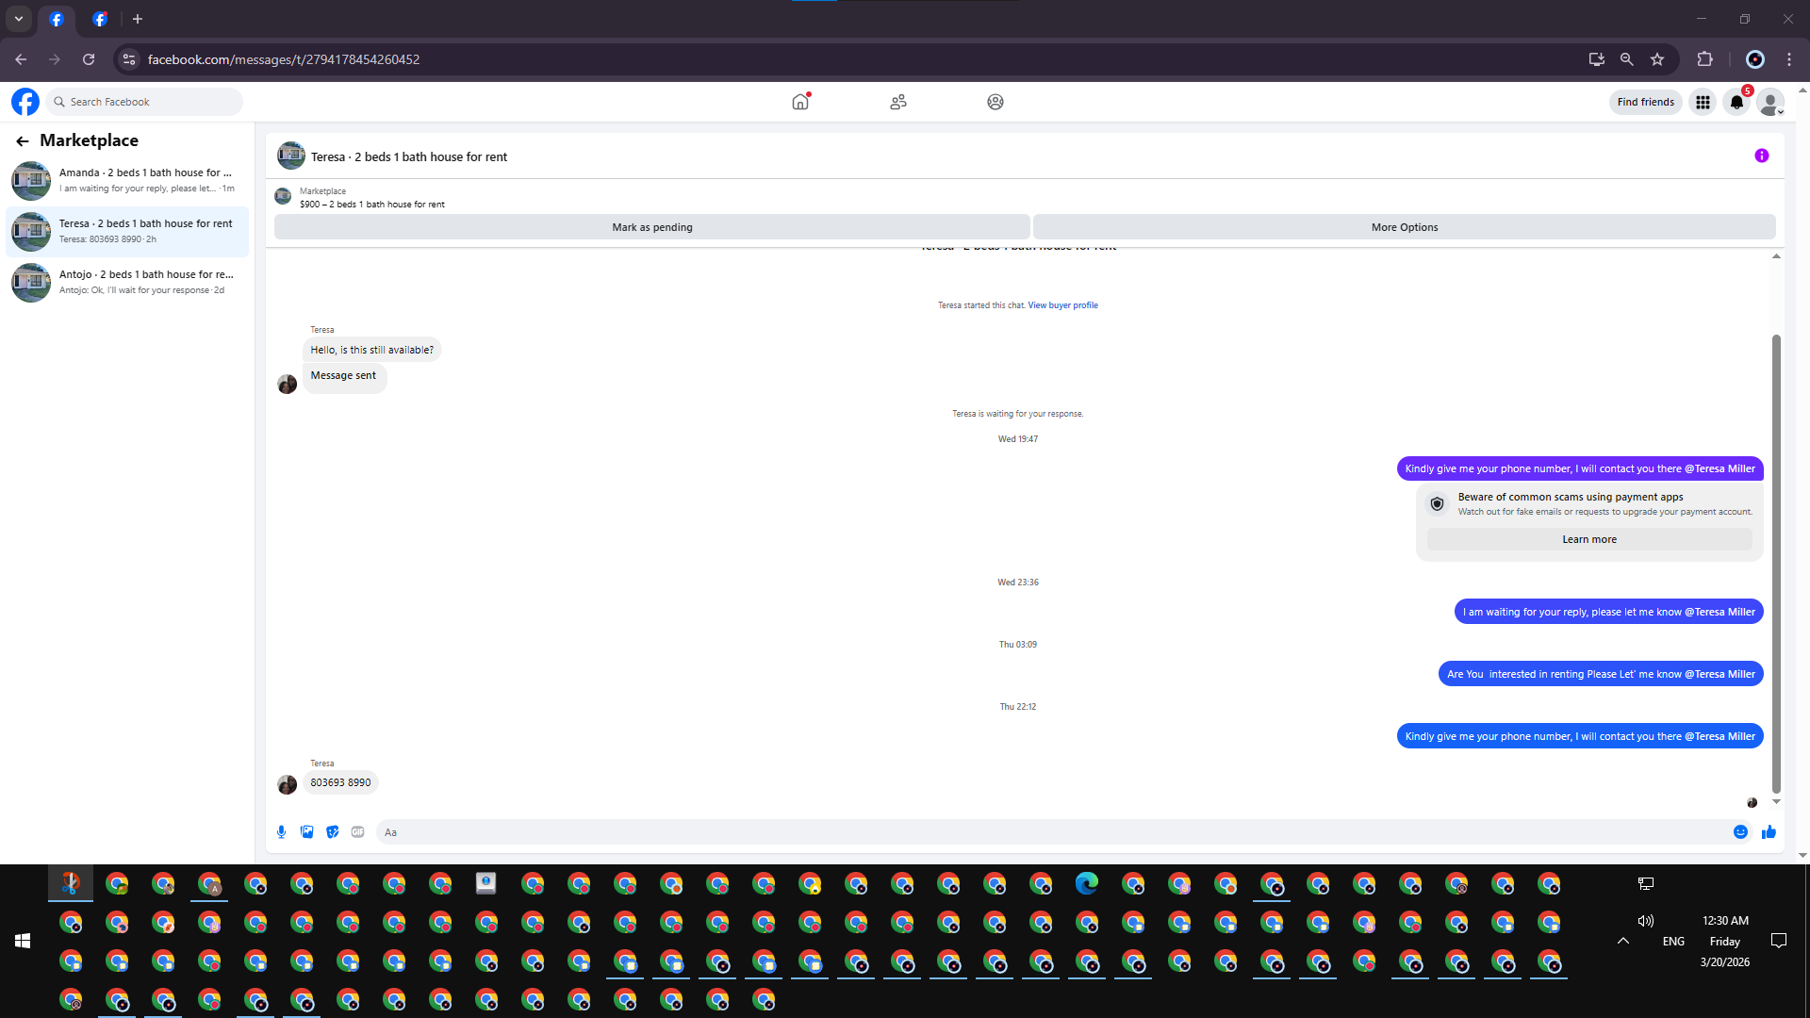The width and height of the screenshot is (1810, 1018).
Task: Open the View buyer profile link
Action: pos(1062,305)
